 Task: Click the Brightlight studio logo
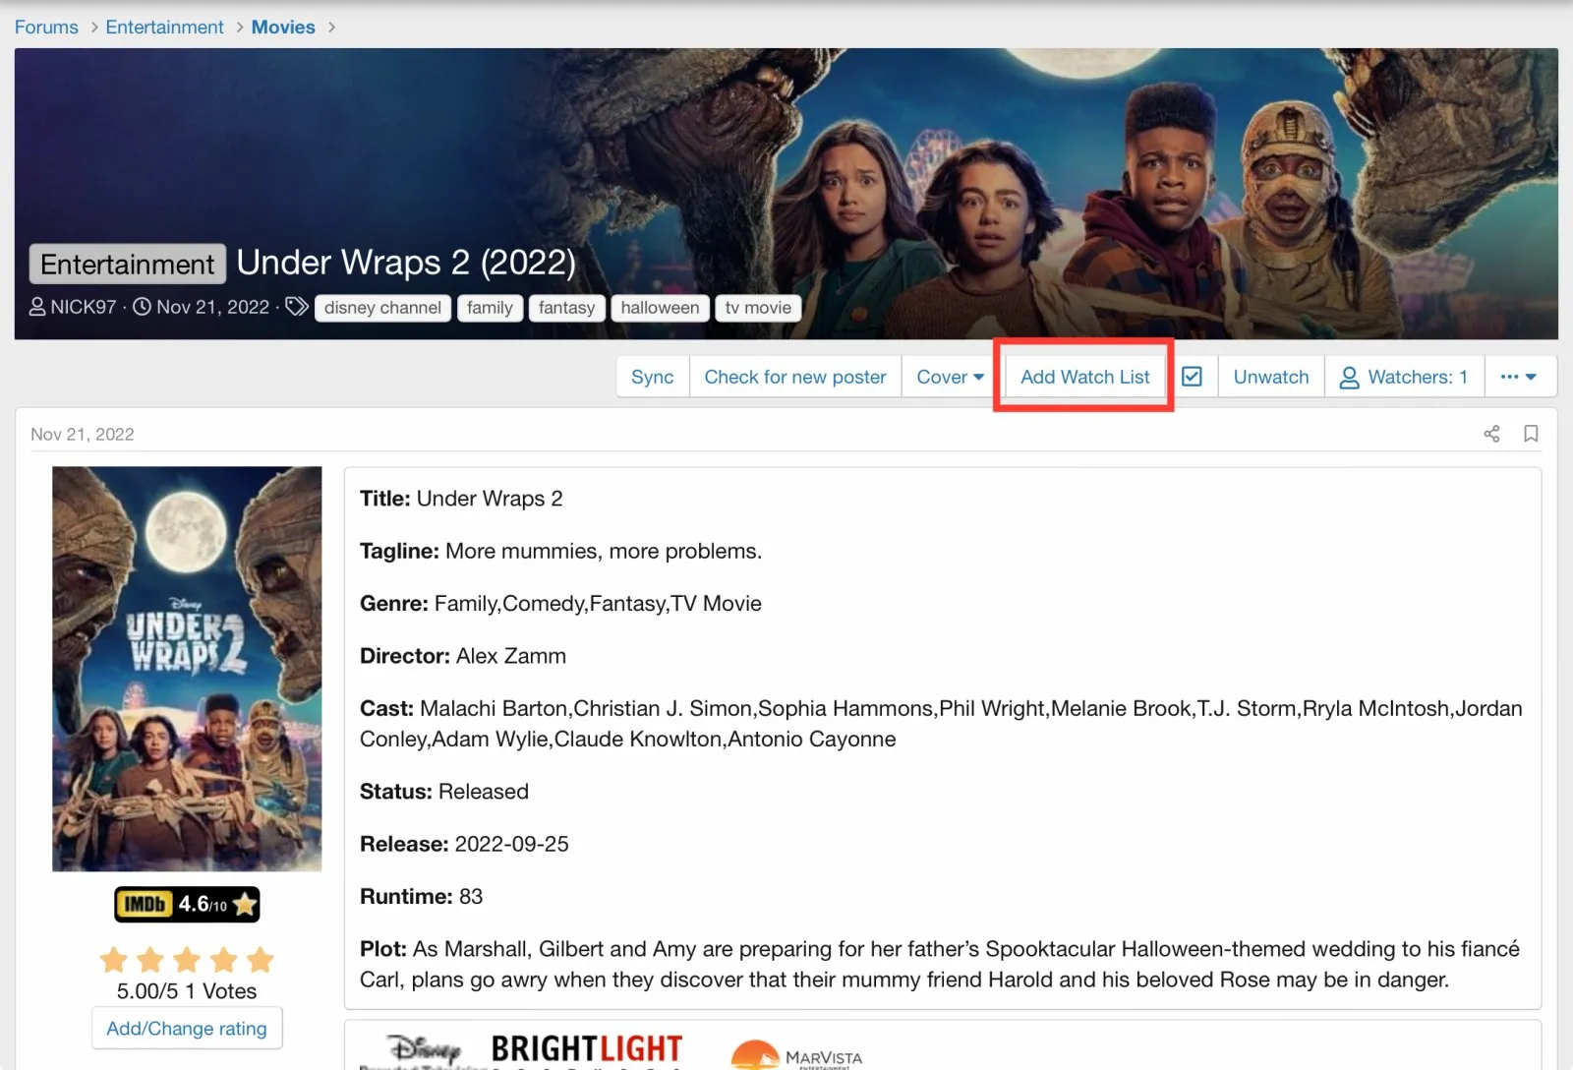[587, 1049]
